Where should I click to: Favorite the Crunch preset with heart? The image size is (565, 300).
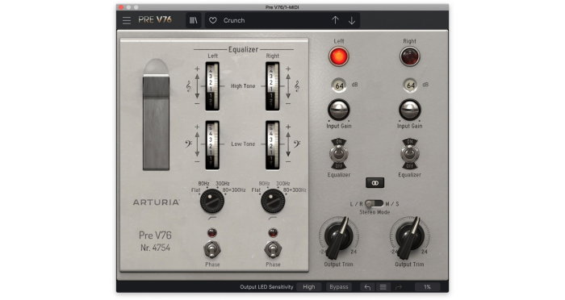pyautogui.click(x=213, y=20)
